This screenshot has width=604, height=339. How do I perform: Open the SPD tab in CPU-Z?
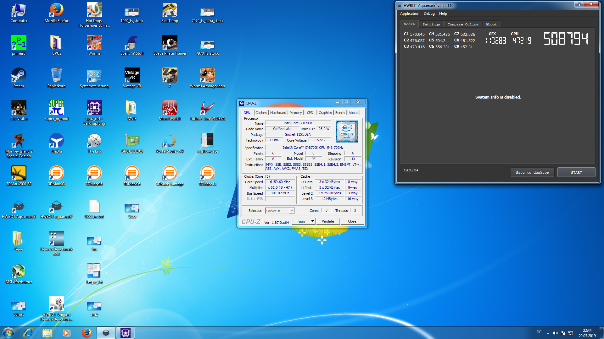310,113
